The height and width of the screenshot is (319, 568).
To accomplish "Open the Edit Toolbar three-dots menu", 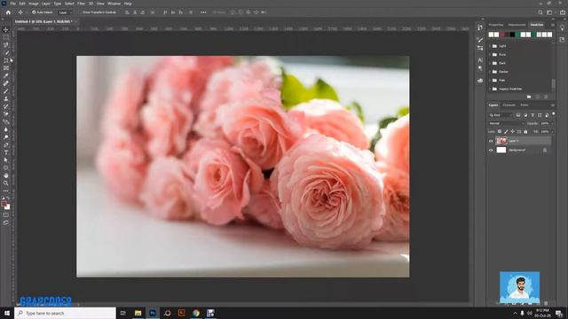I will (x=6, y=191).
